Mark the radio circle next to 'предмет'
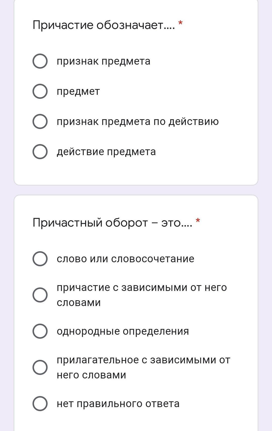The height and width of the screenshot is (431, 272). pyautogui.click(x=40, y=91)
